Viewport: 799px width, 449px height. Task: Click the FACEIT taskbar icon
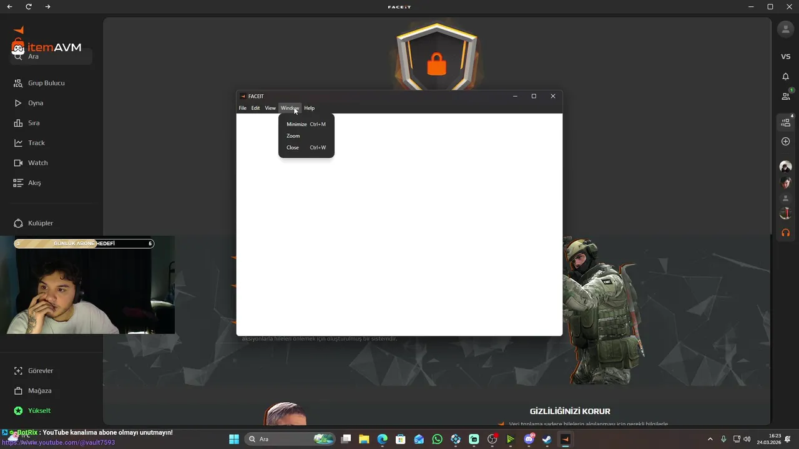[x=565, y=439]
